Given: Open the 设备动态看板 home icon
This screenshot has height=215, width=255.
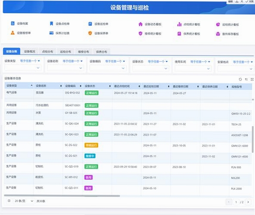Looking at the screenshot, I should pyautogui.click(x=140, y=24).
